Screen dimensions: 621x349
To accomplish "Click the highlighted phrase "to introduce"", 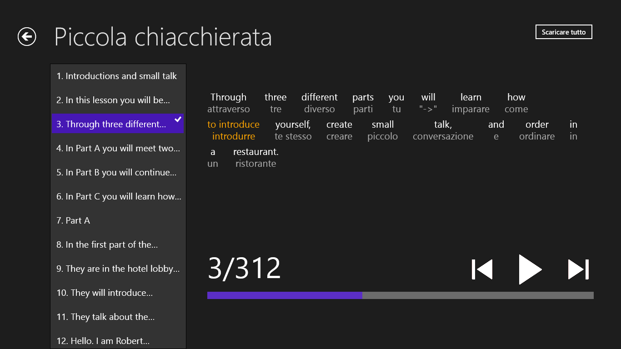I will pos(233,125).
